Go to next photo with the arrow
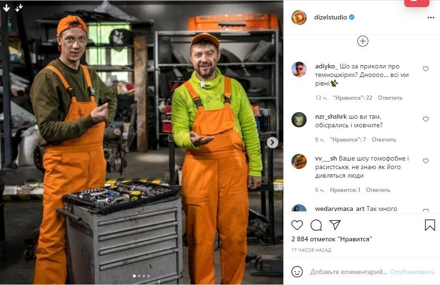The image size is (440, 285). [x=272, y=142]
